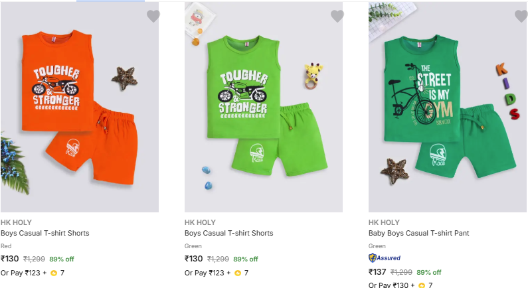The image size is (528, 288).
Task: Open Baby Boys Casual T-shirt Pant listing
Action: 419,234
